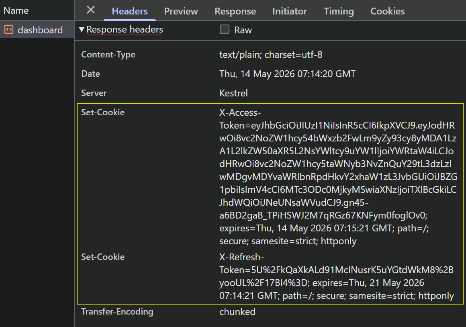Switch to the Headers tab
The width and height of the screenshot is (466, 327).
(x=130, y=11)
